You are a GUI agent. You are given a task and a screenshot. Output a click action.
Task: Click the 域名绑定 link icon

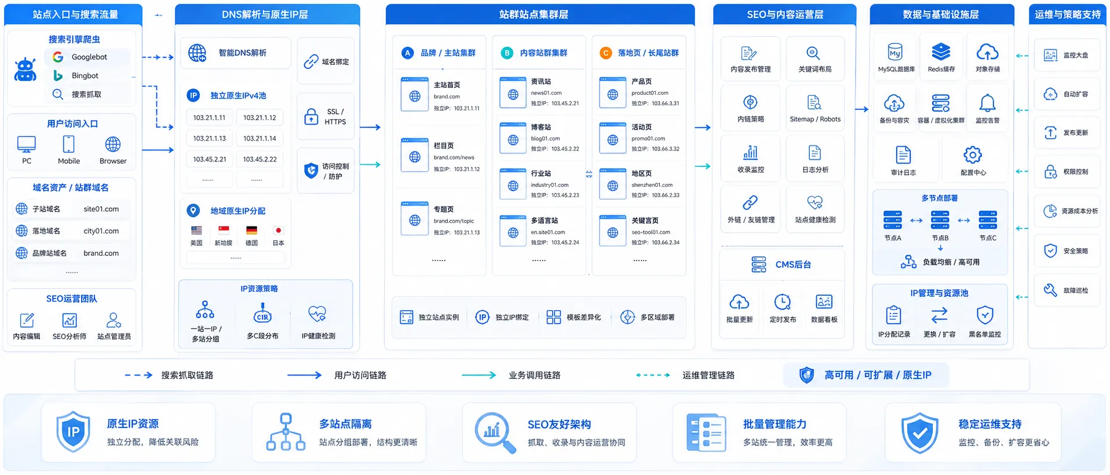coord(311,61)
